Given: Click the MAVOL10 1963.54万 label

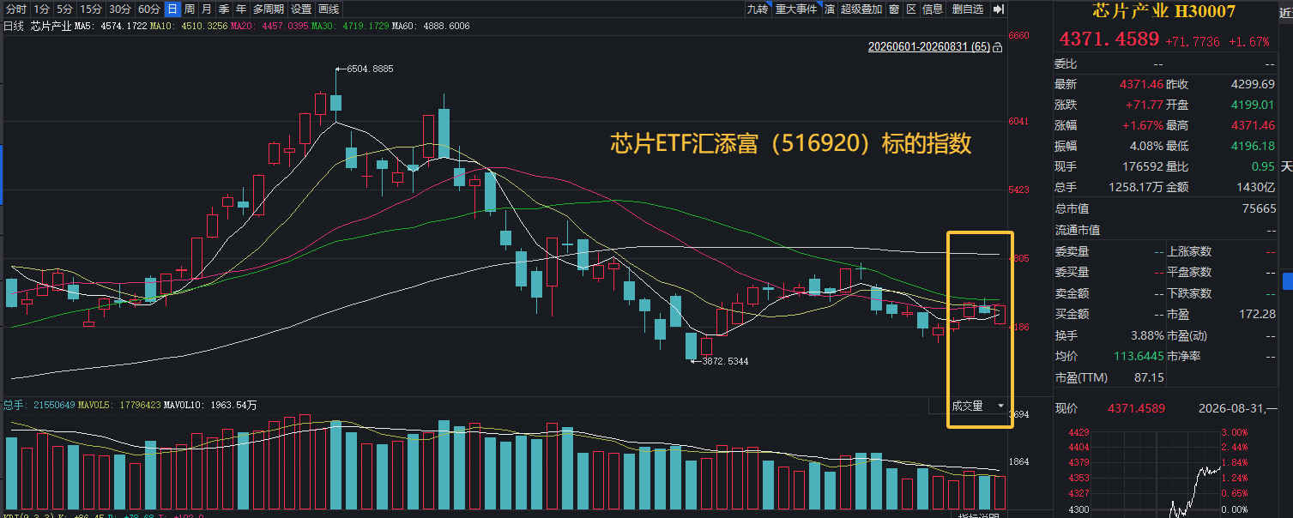Looking at the screenshot, I should (x=210, y=405).
